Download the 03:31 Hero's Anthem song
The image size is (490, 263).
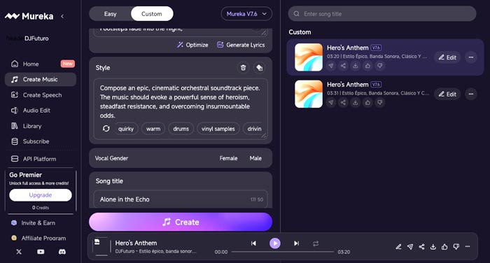tap(356, 102)
